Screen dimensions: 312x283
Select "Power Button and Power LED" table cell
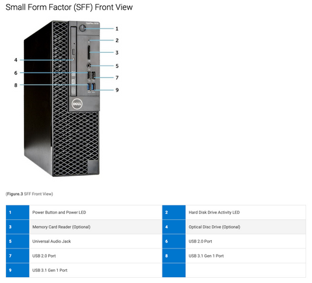[x=96, y=212]
